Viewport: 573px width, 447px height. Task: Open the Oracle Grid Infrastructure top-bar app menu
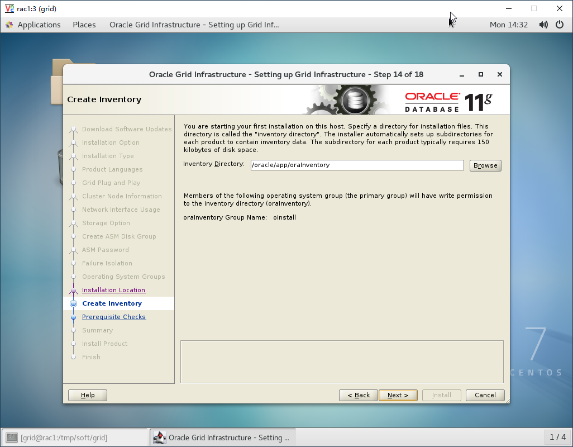(x=194, y=25)
